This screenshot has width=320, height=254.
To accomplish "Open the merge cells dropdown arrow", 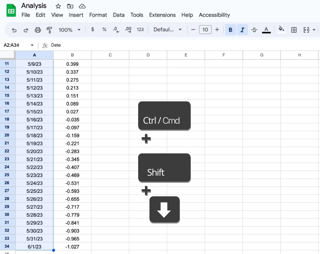I will [314, 29].
